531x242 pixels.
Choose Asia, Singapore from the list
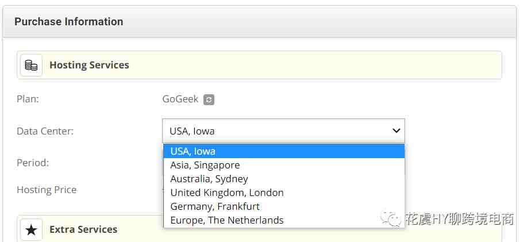pyautogui.click(x=284, y=165)
